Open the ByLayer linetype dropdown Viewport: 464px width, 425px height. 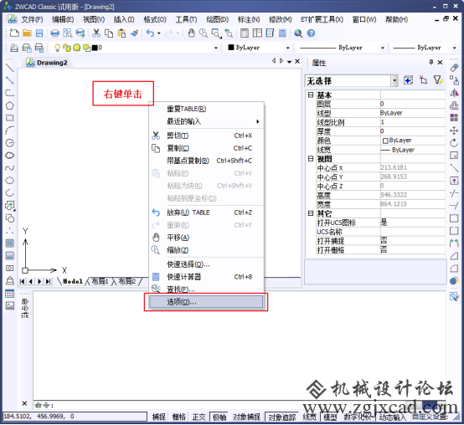point(383,48)
